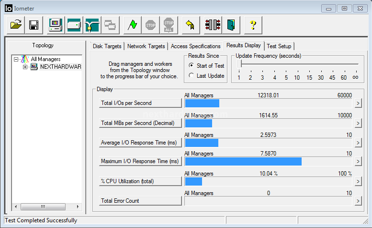
Task: Expand the NEXTHARDWAR manager node
Action: point(25,67)
